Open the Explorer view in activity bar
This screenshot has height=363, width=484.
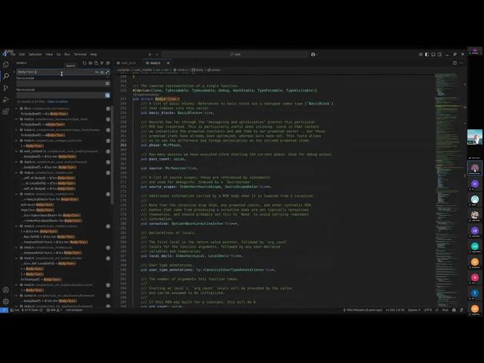[6, 65]
